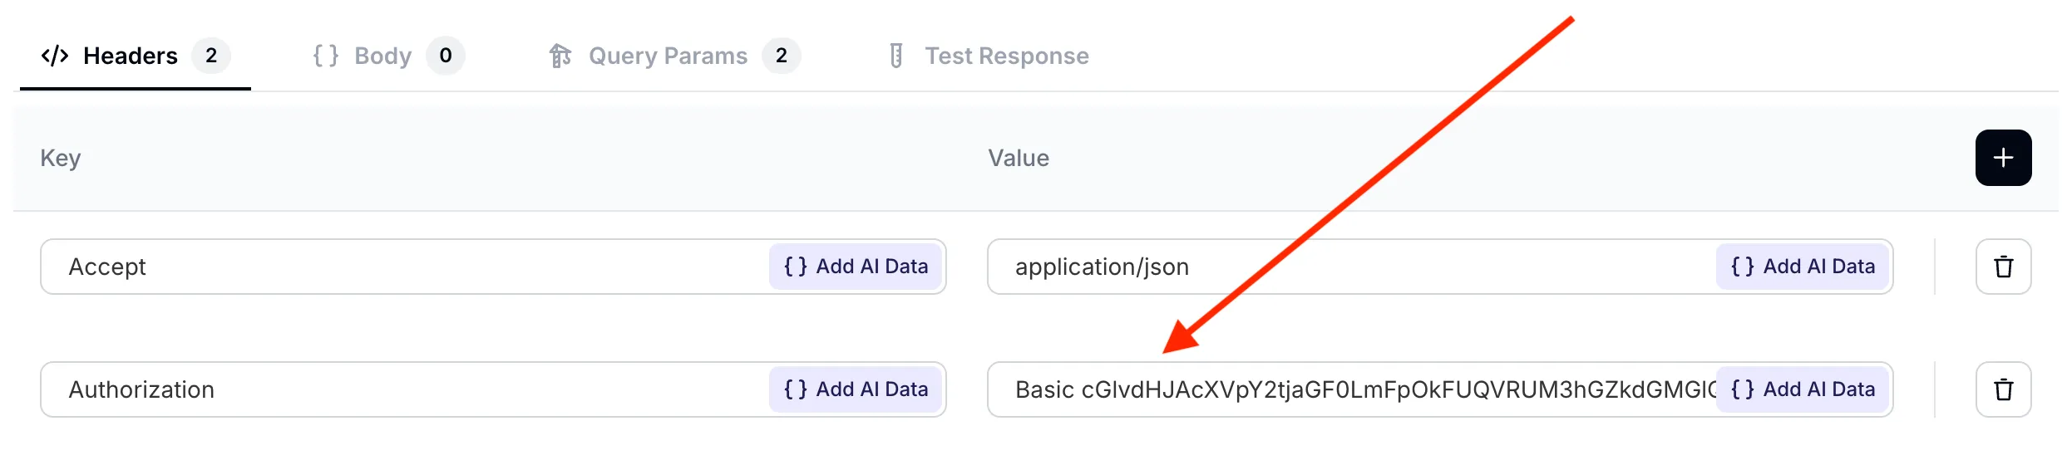Click the Basic token value field

1347,389
